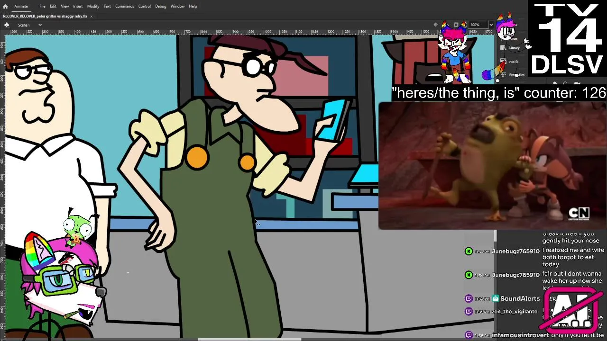Expand the Scene 1 dropdown arrow
The width and height of the screenshot is (607, 341).
tap(40, 25)
